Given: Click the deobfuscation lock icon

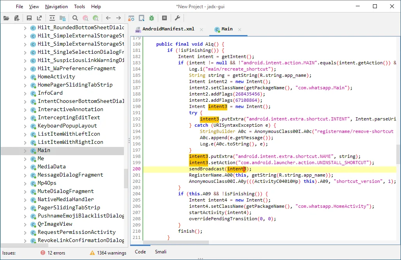Looking at the screenshot, I should [131, 18].
